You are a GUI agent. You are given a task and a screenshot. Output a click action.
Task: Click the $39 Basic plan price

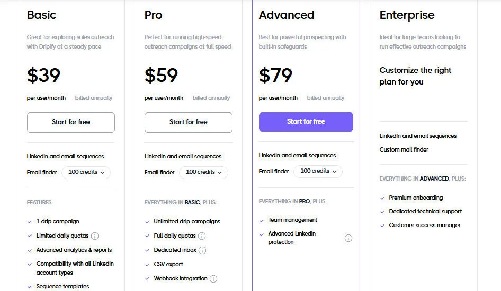click(x=44, y=76)
